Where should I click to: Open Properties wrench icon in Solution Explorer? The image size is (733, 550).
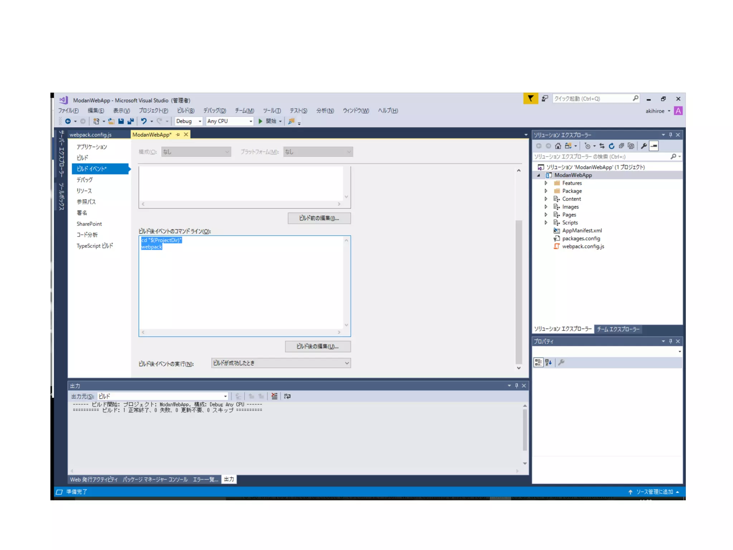tap(644, 146)
